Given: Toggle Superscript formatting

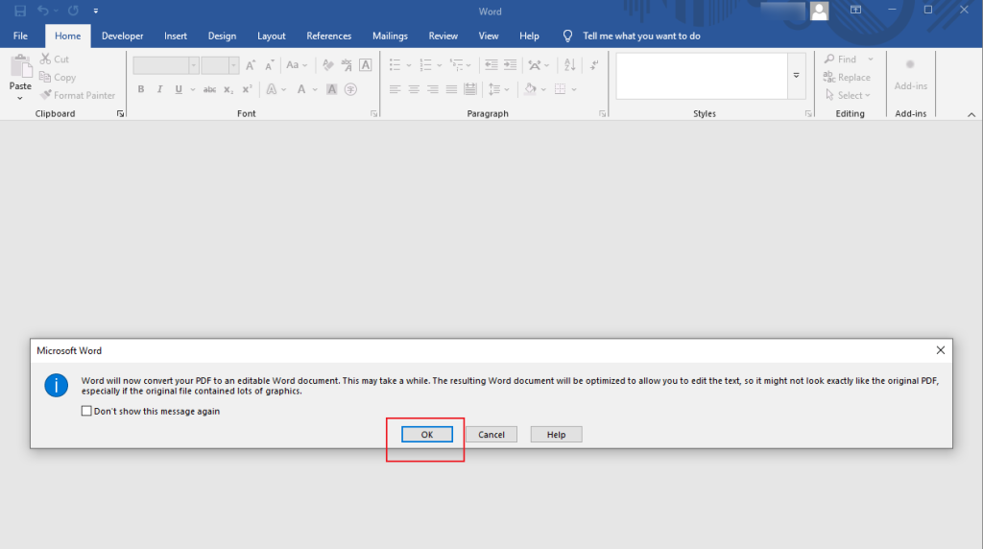Looking at the screenshot, I should click(x=247, y=89).
